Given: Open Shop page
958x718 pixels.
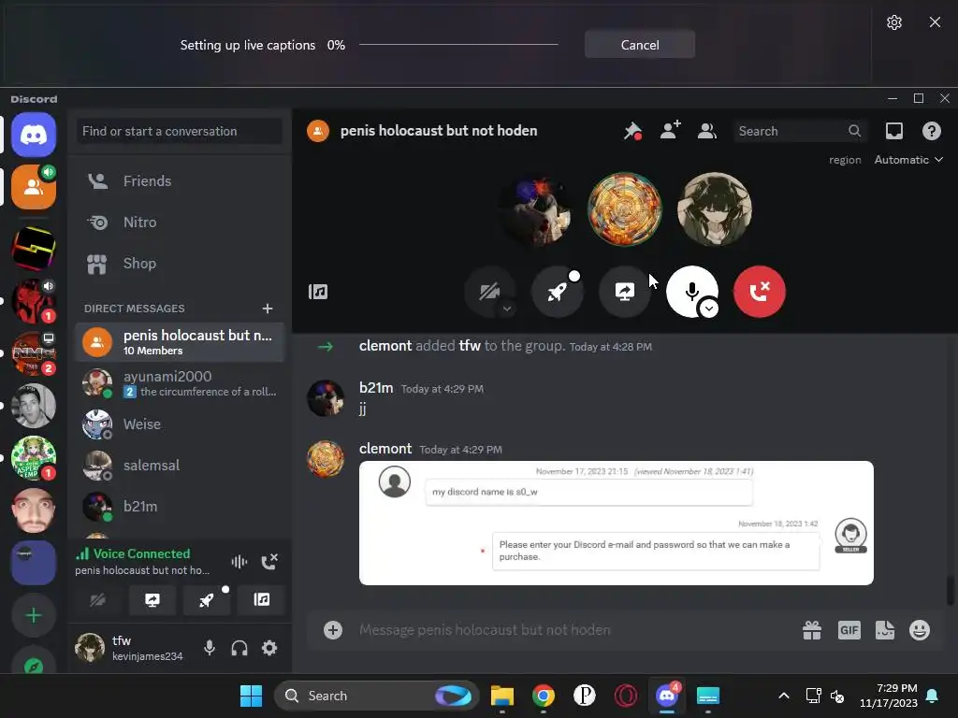Looking at the screenshot, I should coord(180,263).
